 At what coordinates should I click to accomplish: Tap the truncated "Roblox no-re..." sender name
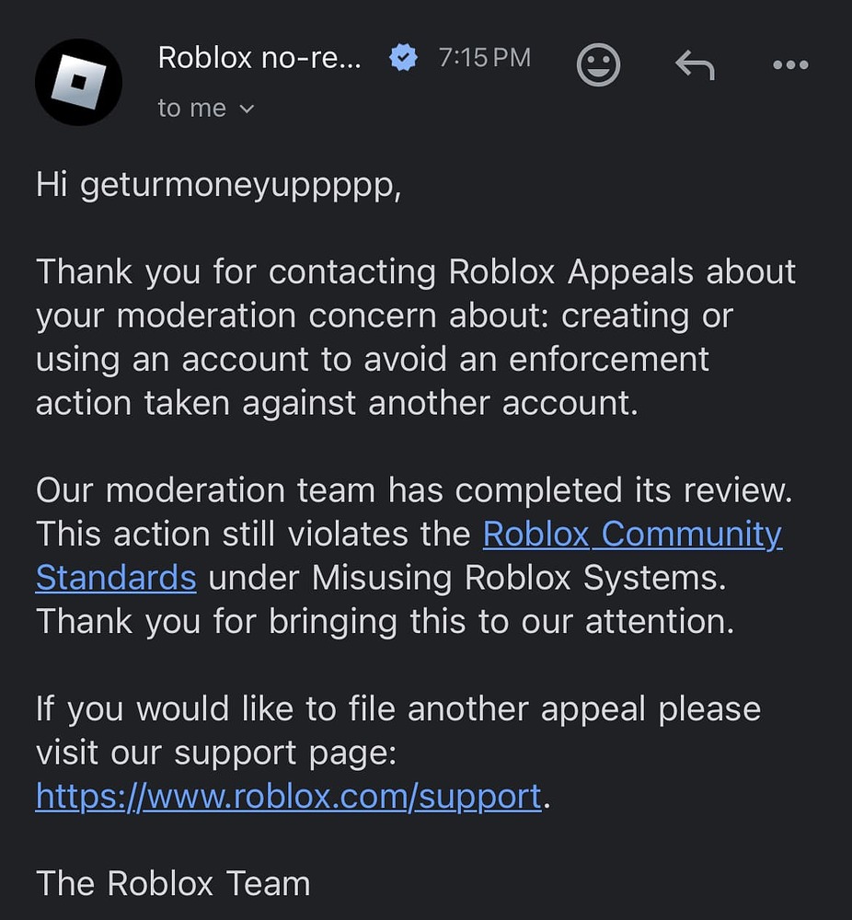tap(259, 57)
